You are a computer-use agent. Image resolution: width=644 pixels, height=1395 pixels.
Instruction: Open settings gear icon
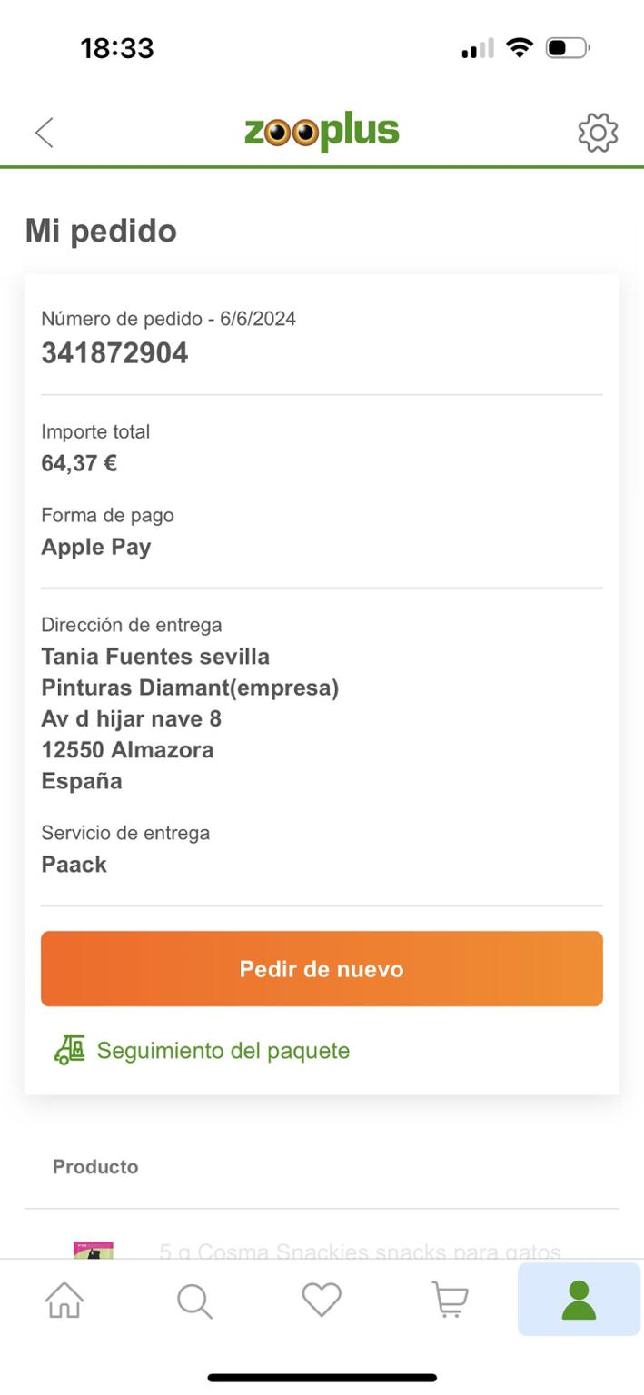(598, 133)
